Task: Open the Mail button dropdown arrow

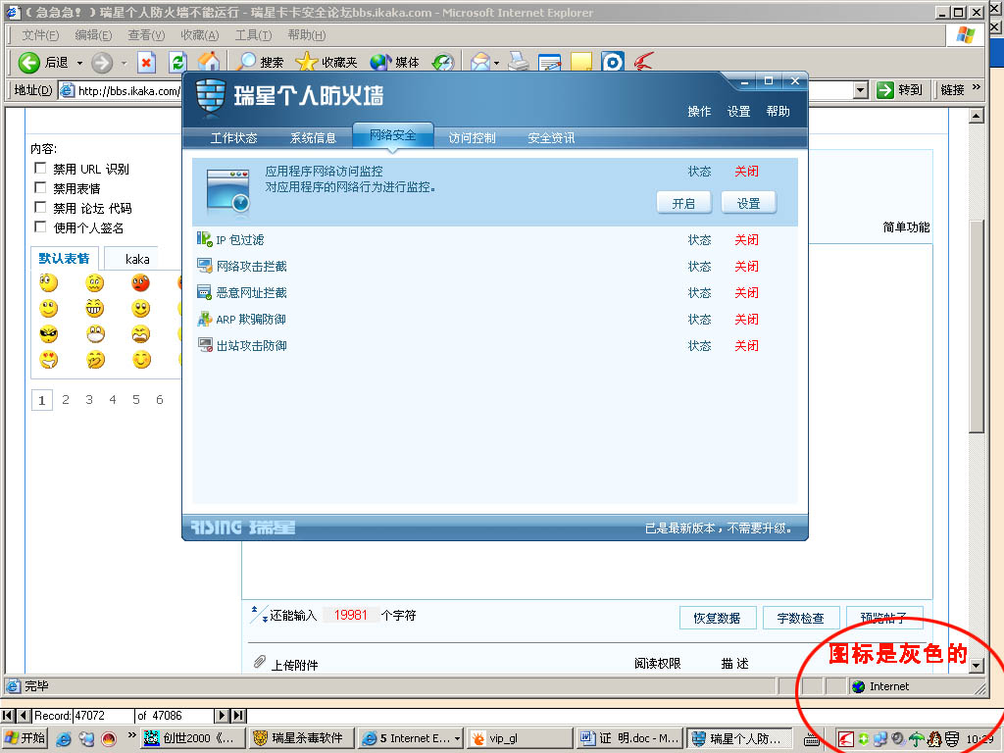Action: pos(496,63)
